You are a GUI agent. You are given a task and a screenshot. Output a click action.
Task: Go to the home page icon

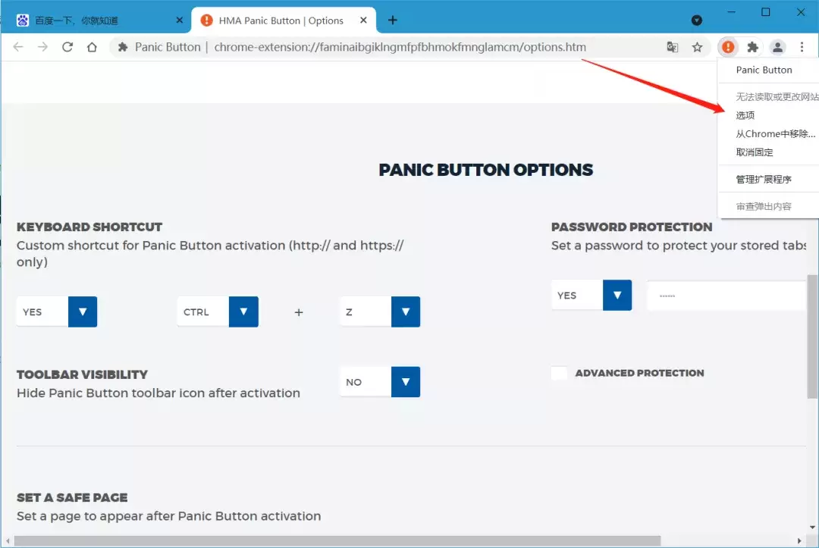pos(92,47)
